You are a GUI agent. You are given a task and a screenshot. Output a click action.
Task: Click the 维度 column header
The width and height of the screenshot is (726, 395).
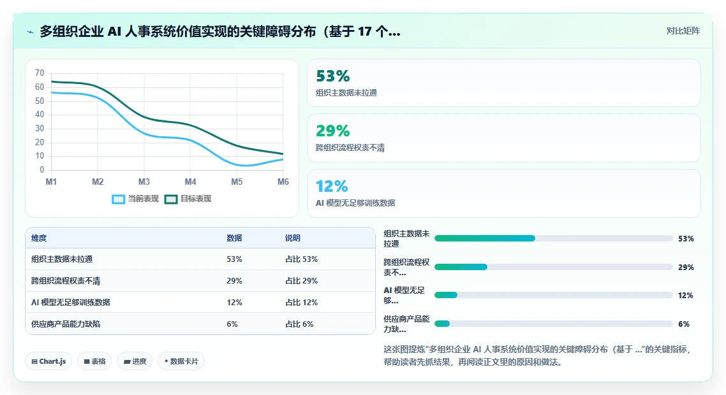pos(39,238)
